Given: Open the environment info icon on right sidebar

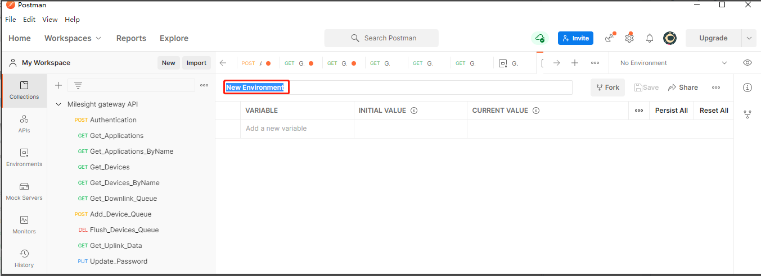Looking at the screenshot, I should [748, 88].
